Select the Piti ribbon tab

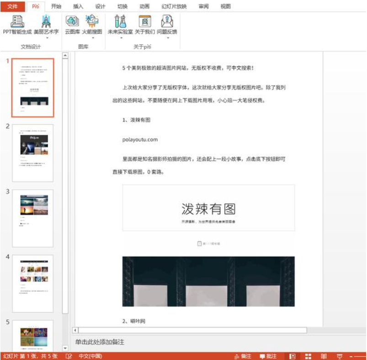[35, 6]
